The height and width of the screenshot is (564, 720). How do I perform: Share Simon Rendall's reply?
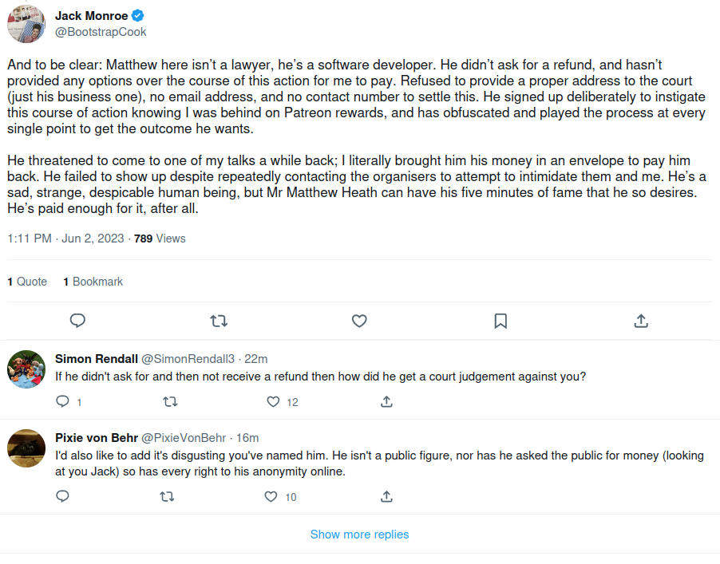point(386,402)
